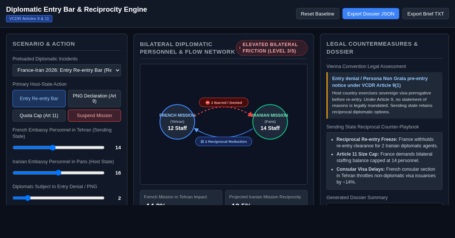Click the Projected Iranian Mission Reciprocity card
This screenshot has width=455, height=238.
pyautogui.click(x=266, y=198)
